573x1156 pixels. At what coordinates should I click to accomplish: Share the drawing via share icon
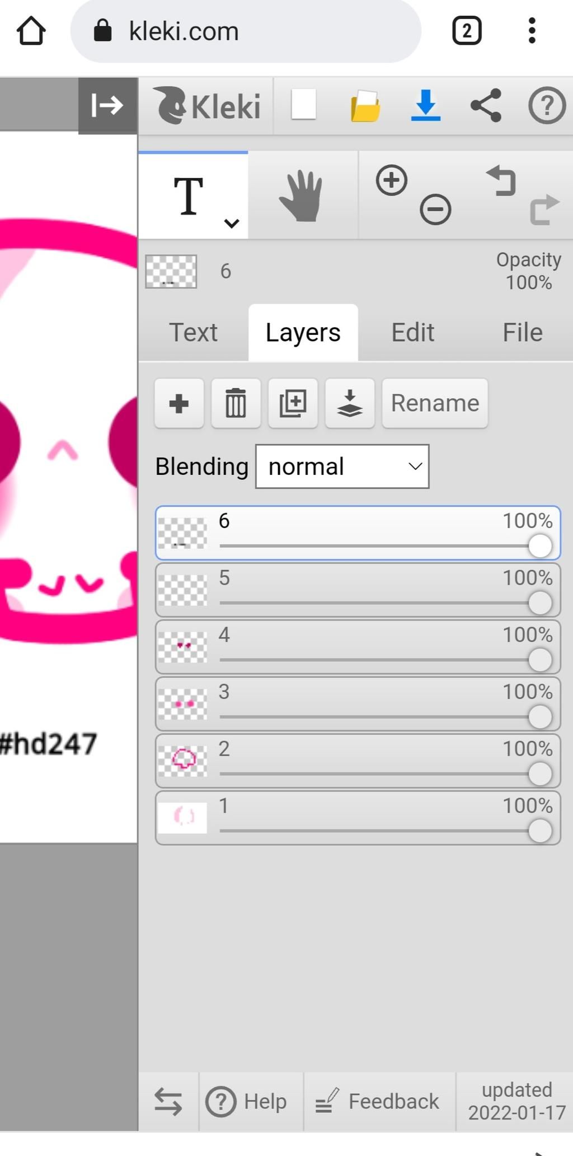[486, 105]
